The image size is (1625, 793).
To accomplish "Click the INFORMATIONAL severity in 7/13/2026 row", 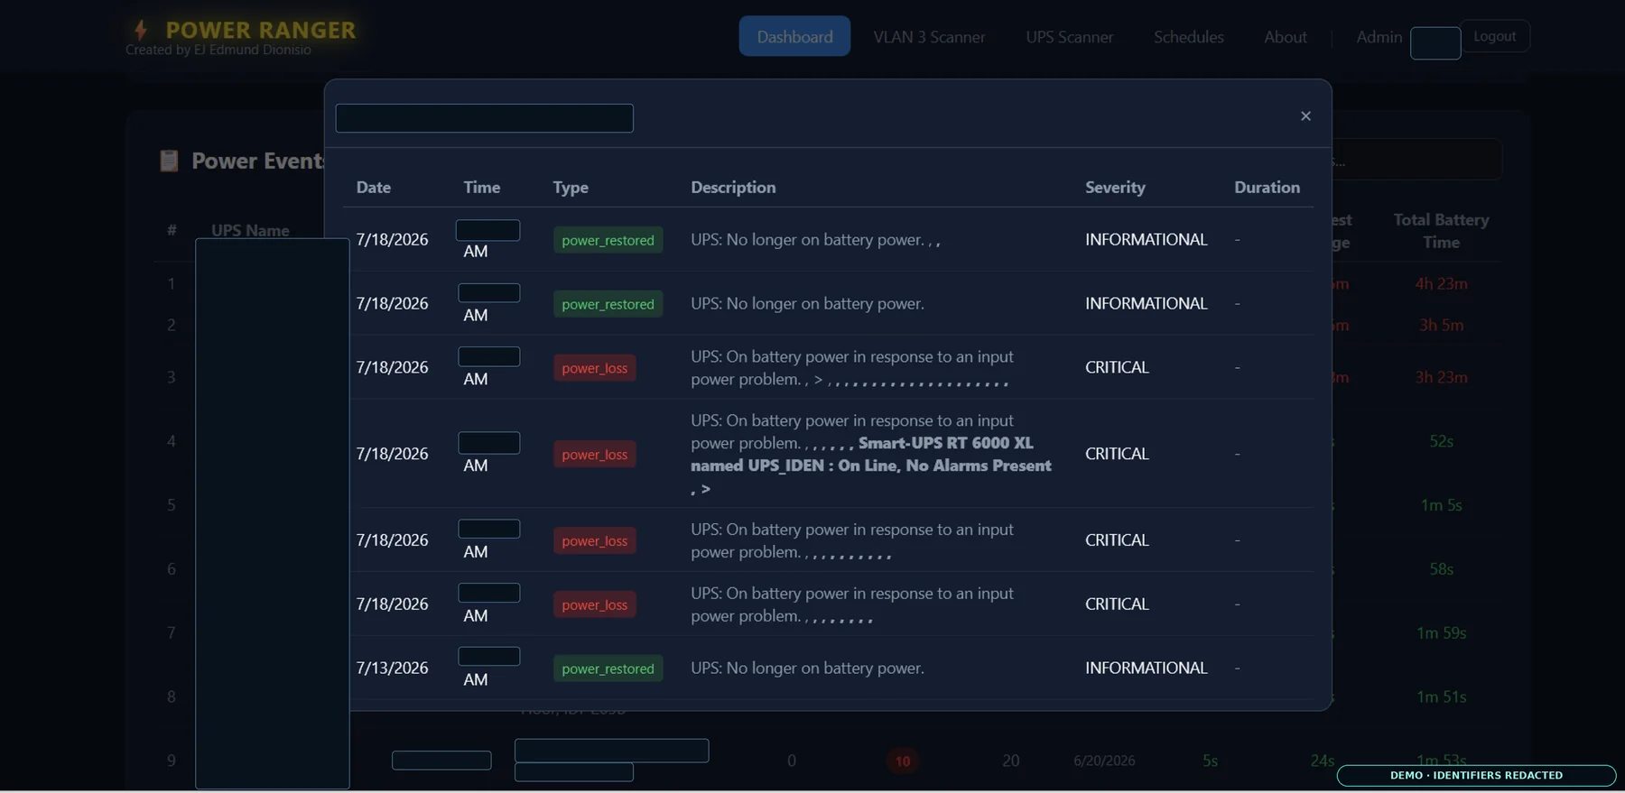I will coord(1146,668).
